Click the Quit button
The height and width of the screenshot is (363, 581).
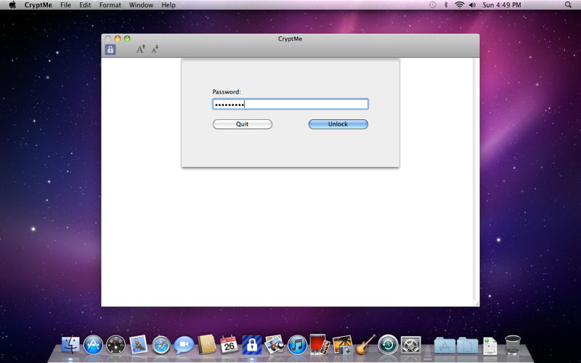pyautogui.click(x=243, y=124)
